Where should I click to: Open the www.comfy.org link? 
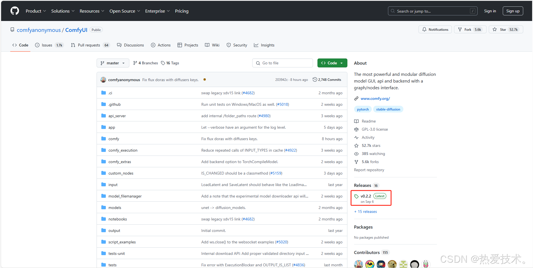375,98
